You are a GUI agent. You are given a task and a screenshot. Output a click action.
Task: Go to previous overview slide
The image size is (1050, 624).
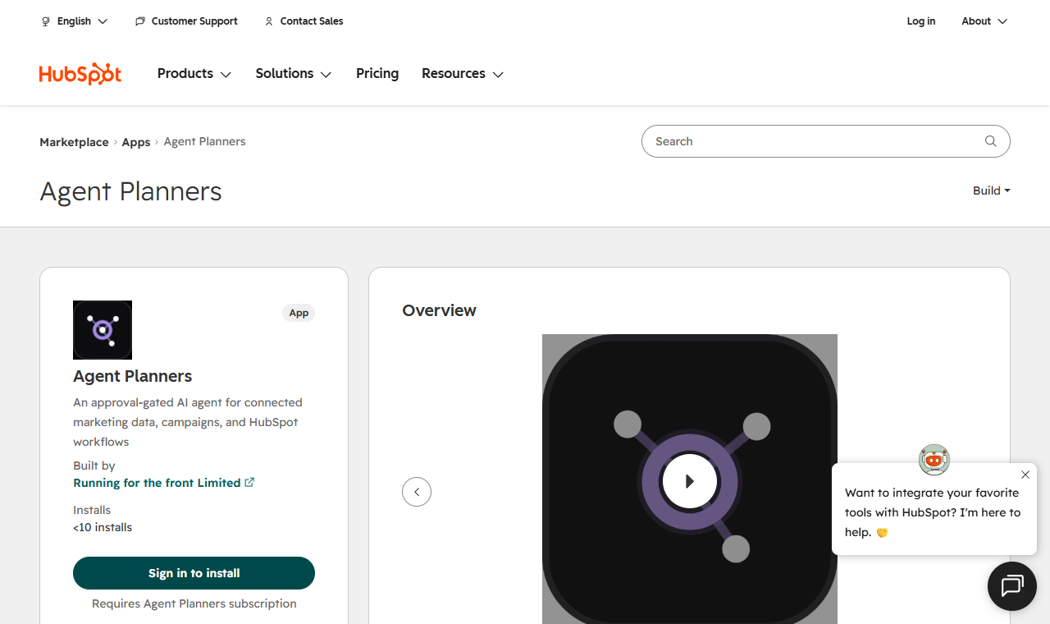(417, 492)
